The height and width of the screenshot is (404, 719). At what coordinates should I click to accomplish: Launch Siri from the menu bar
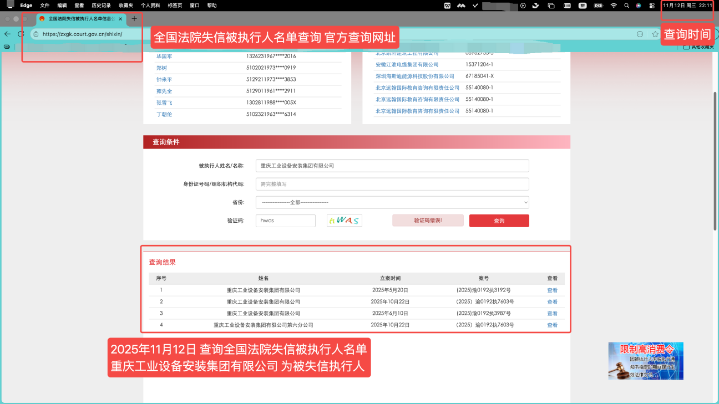(639, 6)
